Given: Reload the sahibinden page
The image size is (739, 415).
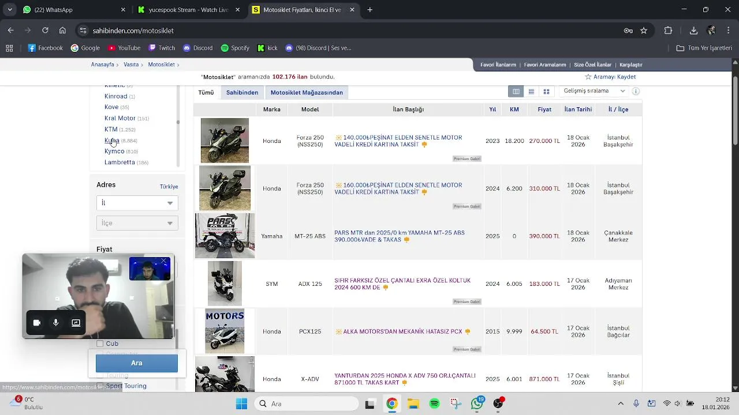Looking at the screenshot, I should tap(45, 31).
